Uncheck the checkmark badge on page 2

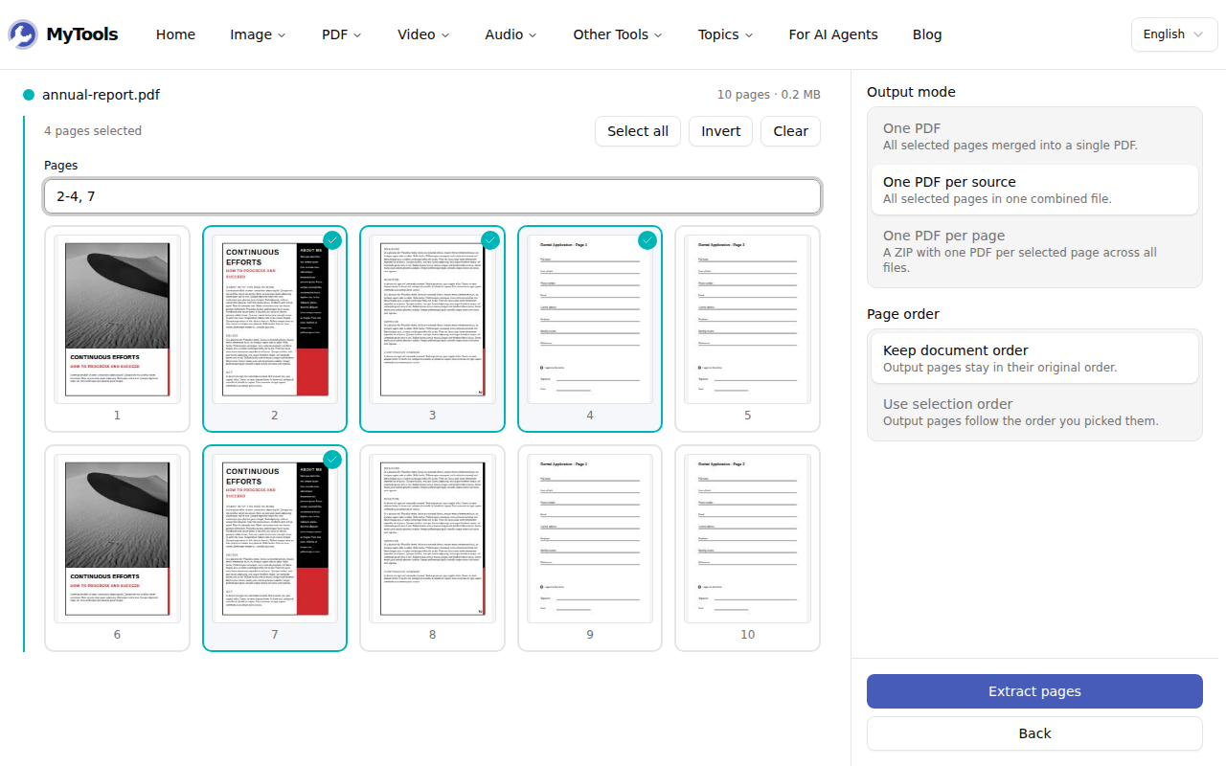(x=332, y=240)
